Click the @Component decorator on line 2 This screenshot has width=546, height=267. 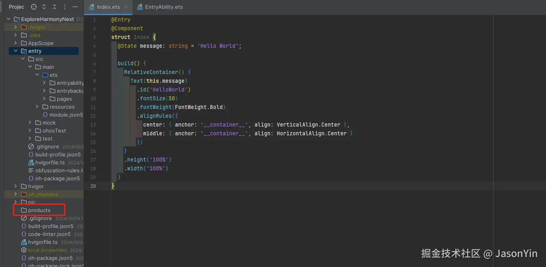[127, 28]
